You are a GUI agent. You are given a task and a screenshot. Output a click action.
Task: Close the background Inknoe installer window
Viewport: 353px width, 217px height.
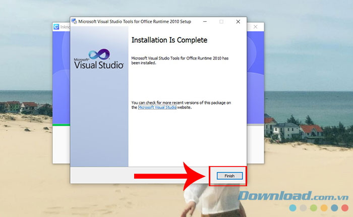pos(255,27)
